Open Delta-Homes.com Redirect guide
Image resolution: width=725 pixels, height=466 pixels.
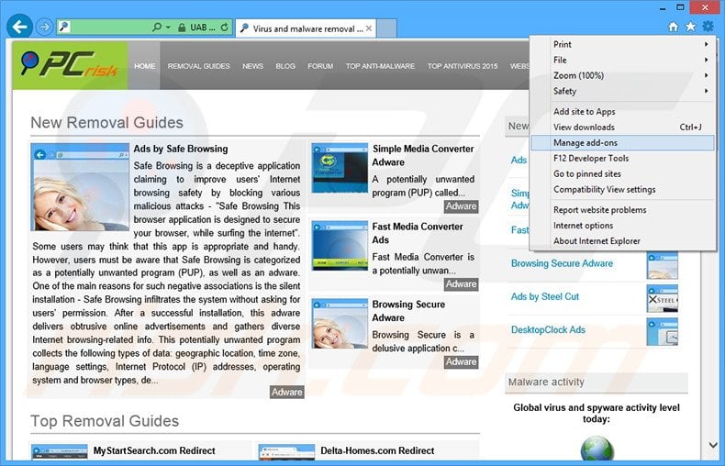click(x=377, y=450)
